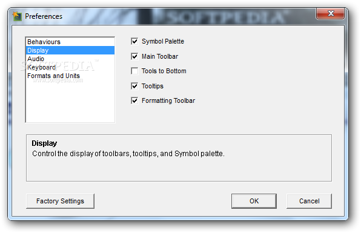Toggle Formatting Toolbar checkbox
Viewport: 361px width, 233px height.
(134, 100)
